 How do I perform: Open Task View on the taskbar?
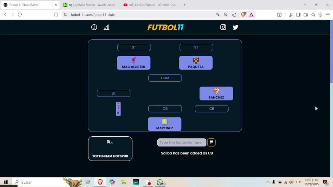pos(88,182)
